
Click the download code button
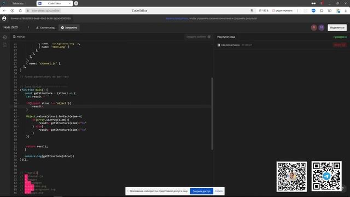45,28
